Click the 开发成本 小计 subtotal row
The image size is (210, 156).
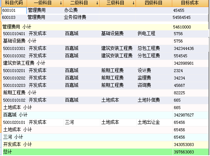106,145
